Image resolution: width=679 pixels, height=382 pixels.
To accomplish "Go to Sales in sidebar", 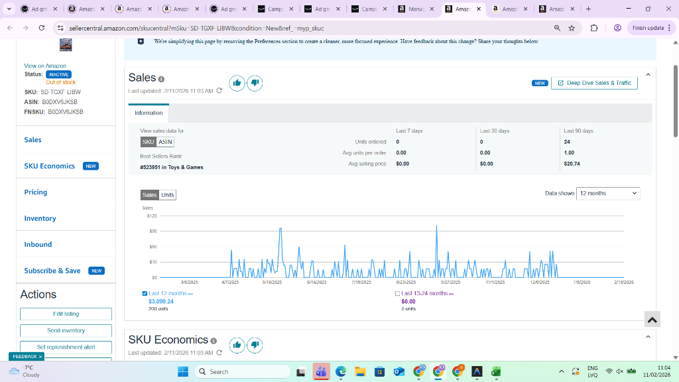I will tap(33, 139).
